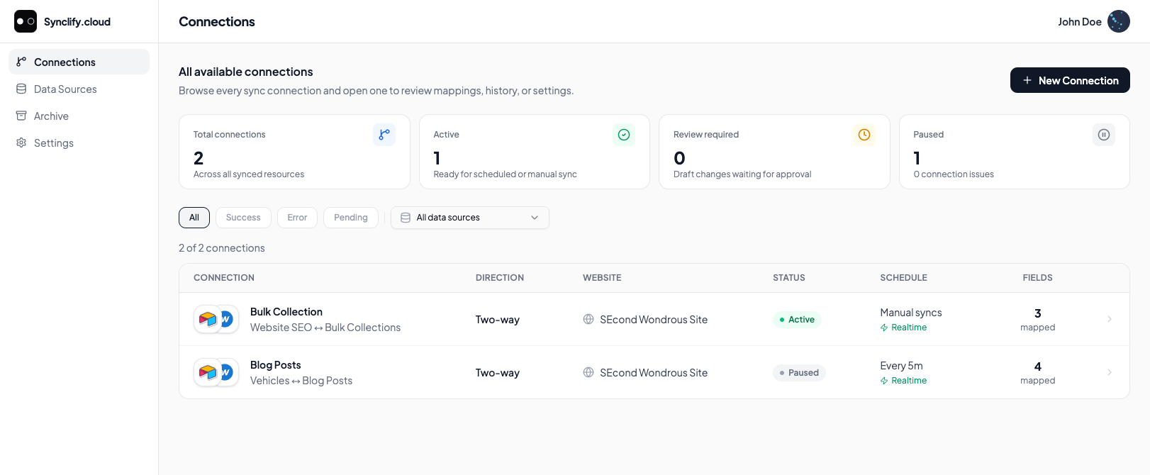The height and width of the screenshot is (475, 1150).
Task: Click the globe icon in Bulk Collection row
Action: pos(588,319)
